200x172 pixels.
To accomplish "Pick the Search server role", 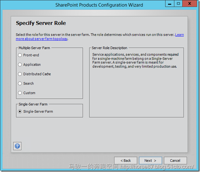I will [20, 83].
